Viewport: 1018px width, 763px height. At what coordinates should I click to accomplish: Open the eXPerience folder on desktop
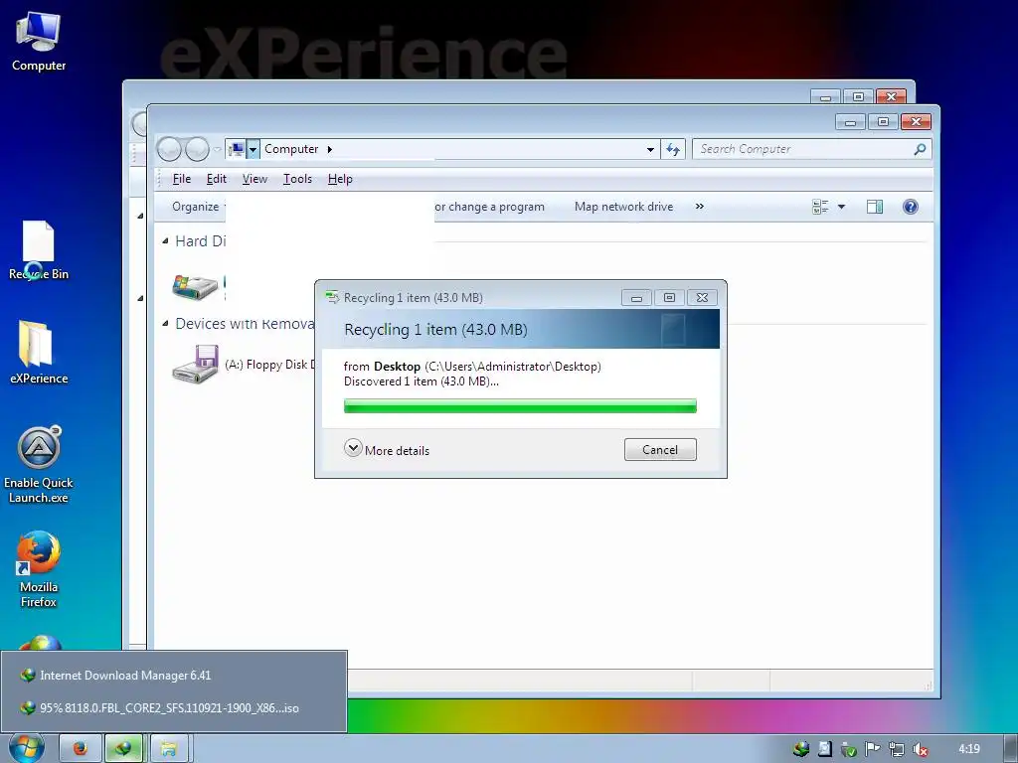click(x=39, y=353)
